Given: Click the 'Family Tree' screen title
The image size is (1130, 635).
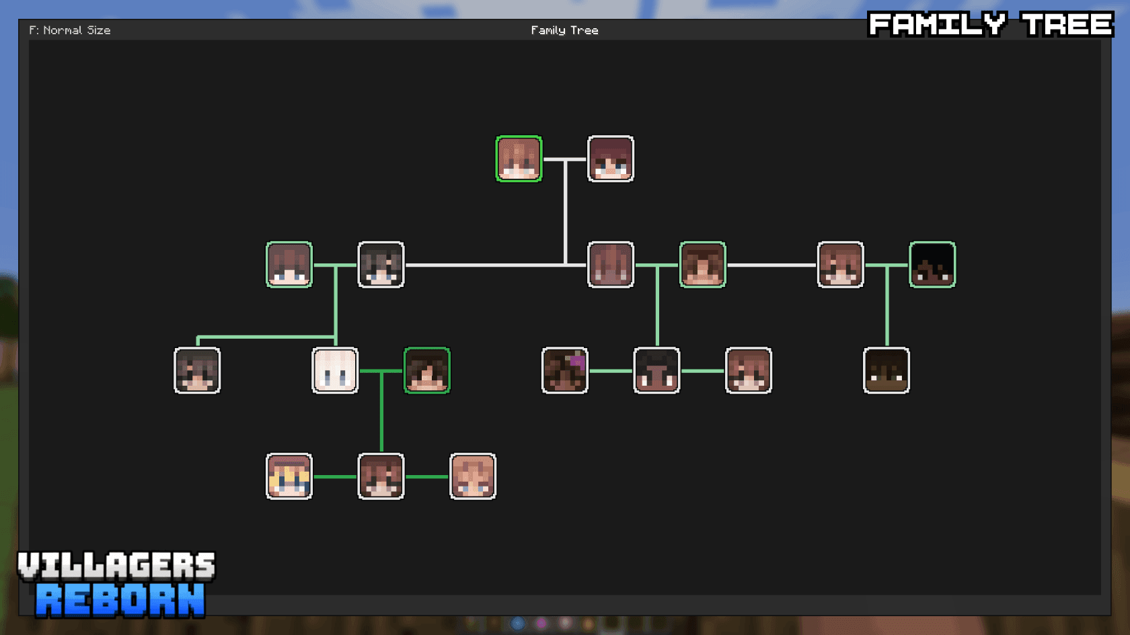Looking at the screenshot, I should [564, 30].
